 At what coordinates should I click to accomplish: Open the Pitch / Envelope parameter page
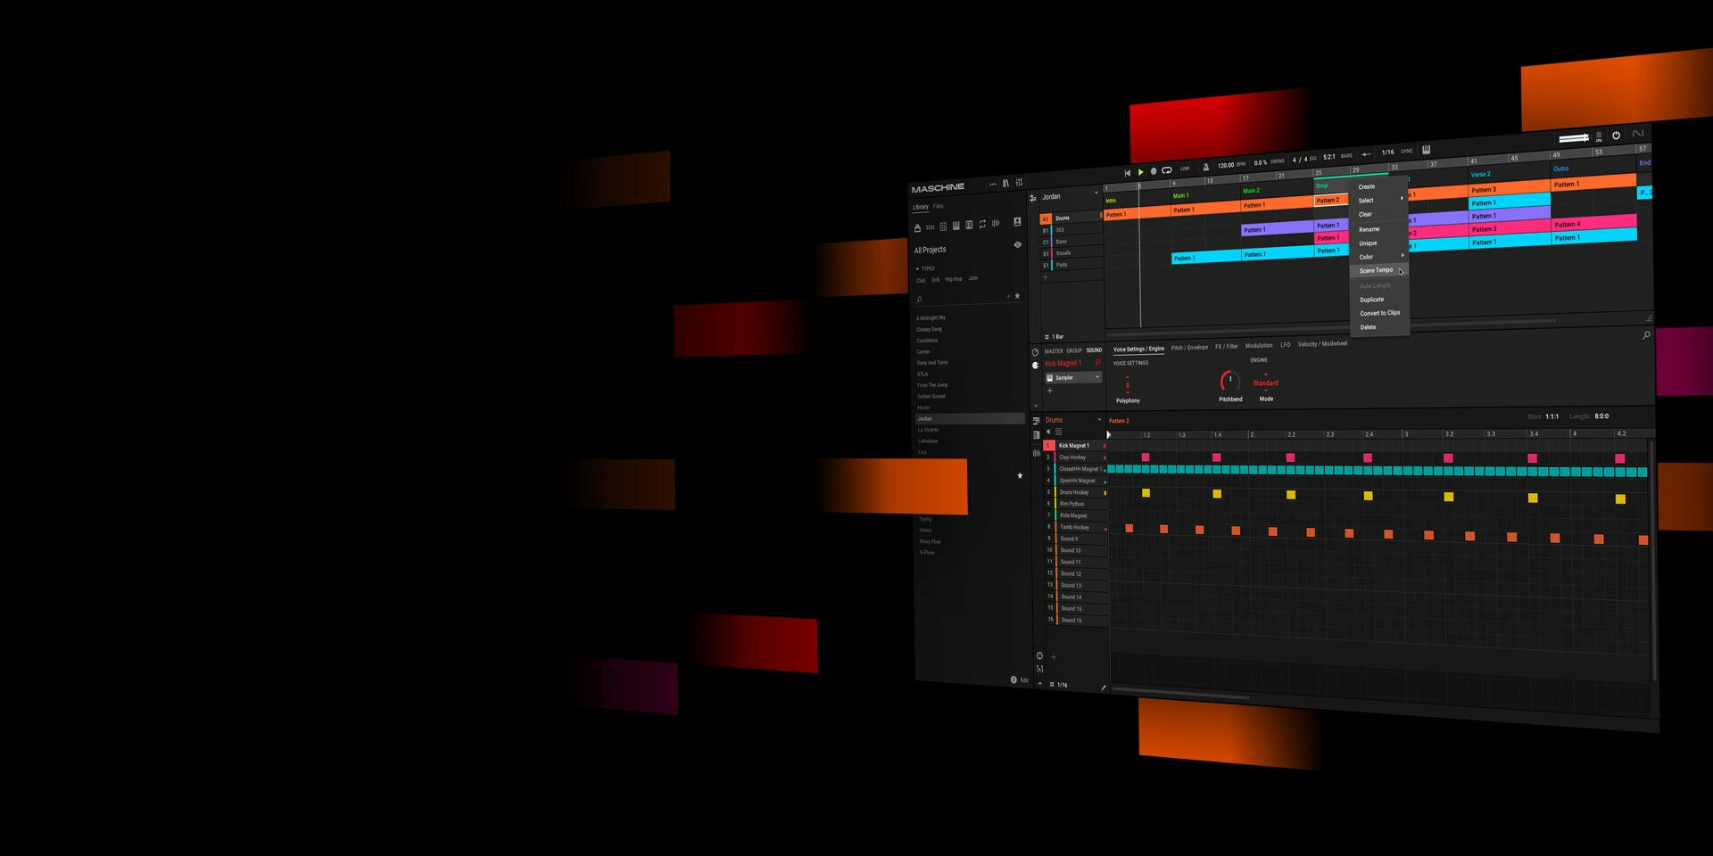1189,348
